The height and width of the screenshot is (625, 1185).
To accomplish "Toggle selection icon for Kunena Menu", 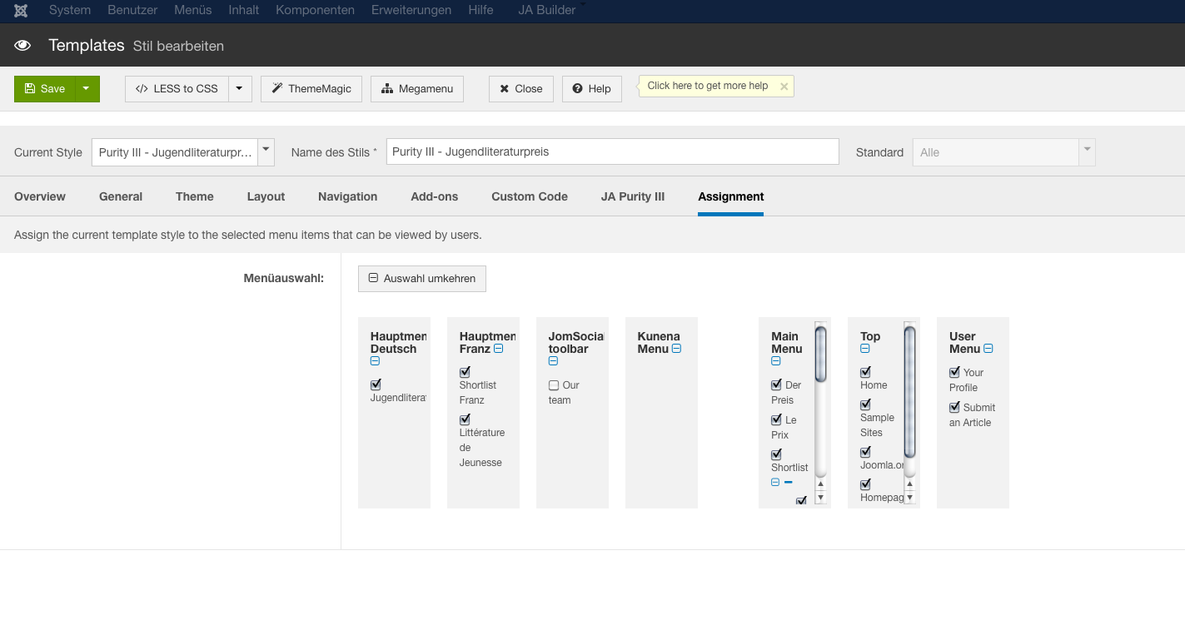I will 676,349.
